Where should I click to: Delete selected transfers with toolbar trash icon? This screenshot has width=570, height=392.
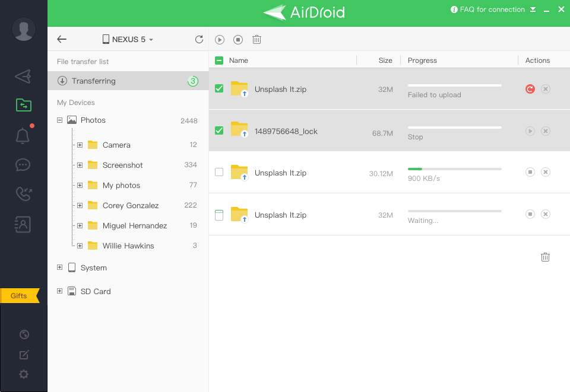click(256, 40)
